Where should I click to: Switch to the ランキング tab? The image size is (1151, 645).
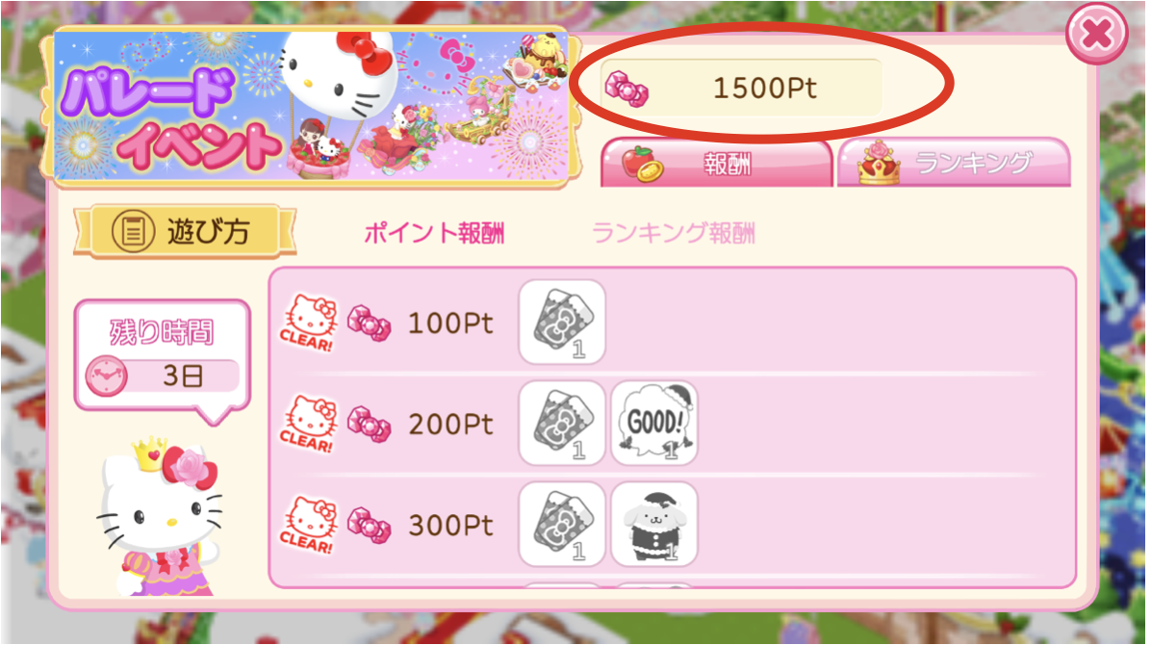[954, 163]
